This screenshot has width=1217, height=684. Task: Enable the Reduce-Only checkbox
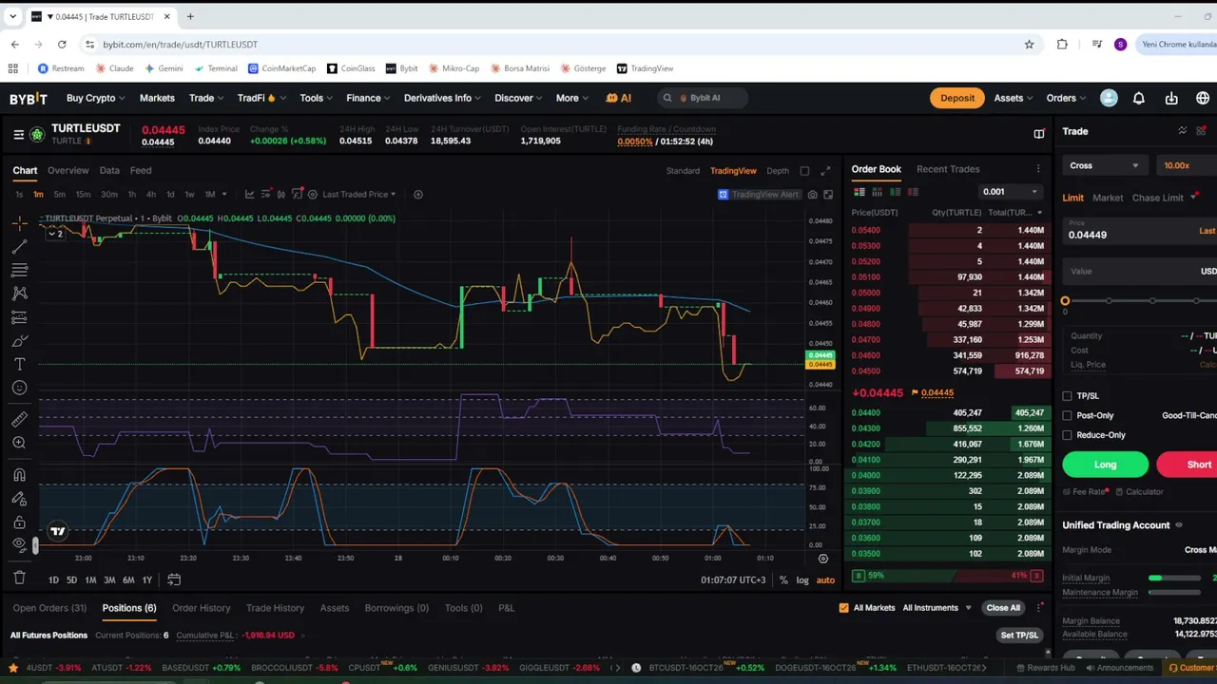[1067, 435]
